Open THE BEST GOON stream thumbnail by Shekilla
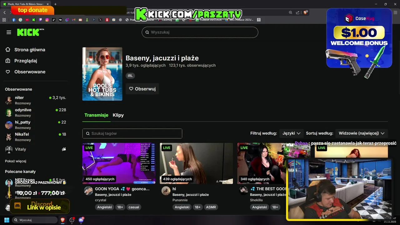The height and width of the screenshot is (225, 400). pos(262,163)
